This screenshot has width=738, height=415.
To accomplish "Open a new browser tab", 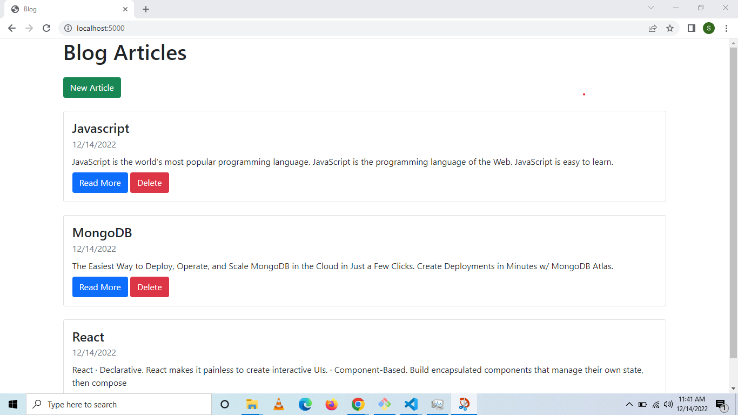I will click(x=146, y=9).
